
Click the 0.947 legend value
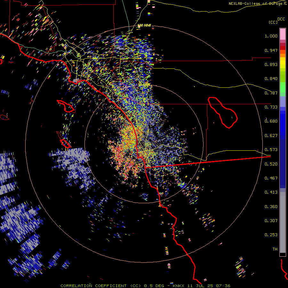pos(271,50)
